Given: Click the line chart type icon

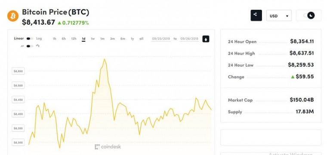Looking at the screenshot, I should tap(22, 46).
